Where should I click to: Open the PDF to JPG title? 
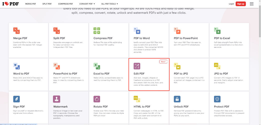click(181, 73)
